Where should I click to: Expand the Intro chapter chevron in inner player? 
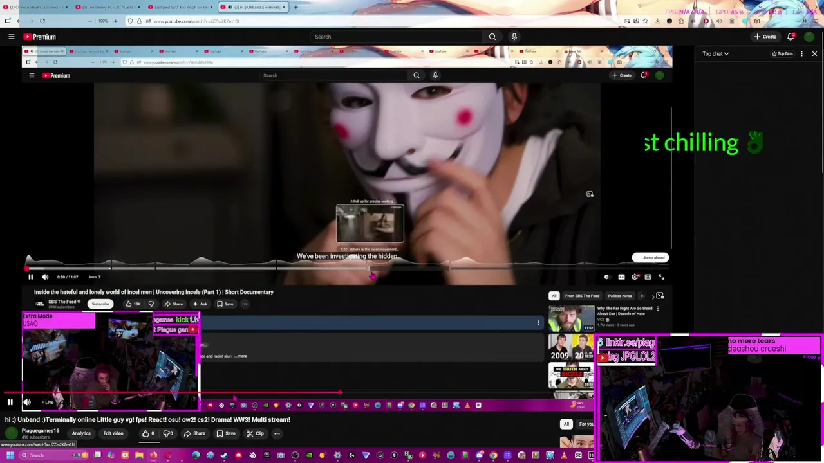pyautogui.click(x=95, y=277)
